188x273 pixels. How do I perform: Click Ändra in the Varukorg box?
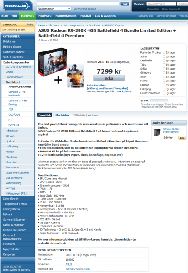(x=30, y=25)
